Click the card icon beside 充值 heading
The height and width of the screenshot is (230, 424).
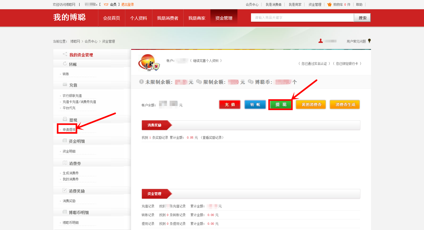[x=65, y=85]
